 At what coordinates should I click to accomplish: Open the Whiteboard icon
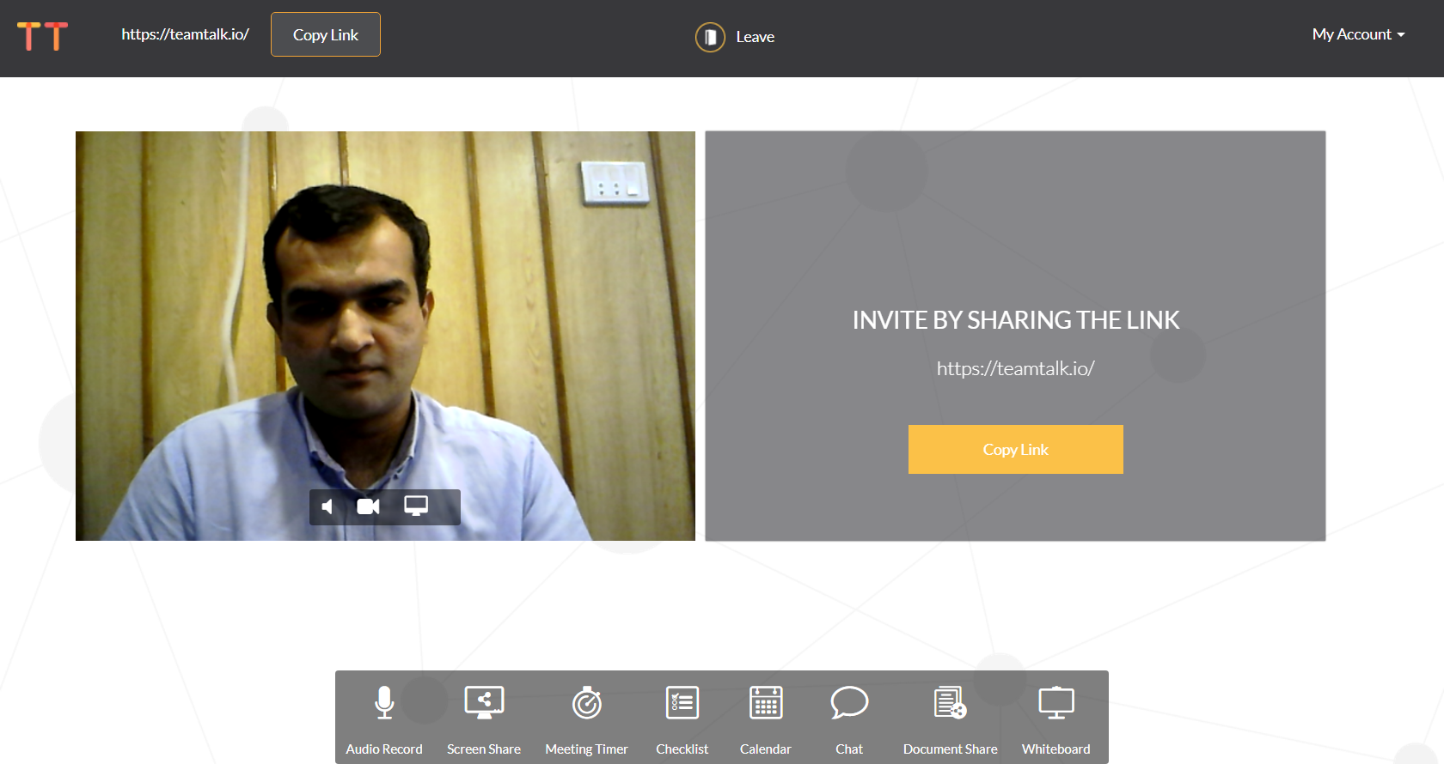tap(1056, 703)
